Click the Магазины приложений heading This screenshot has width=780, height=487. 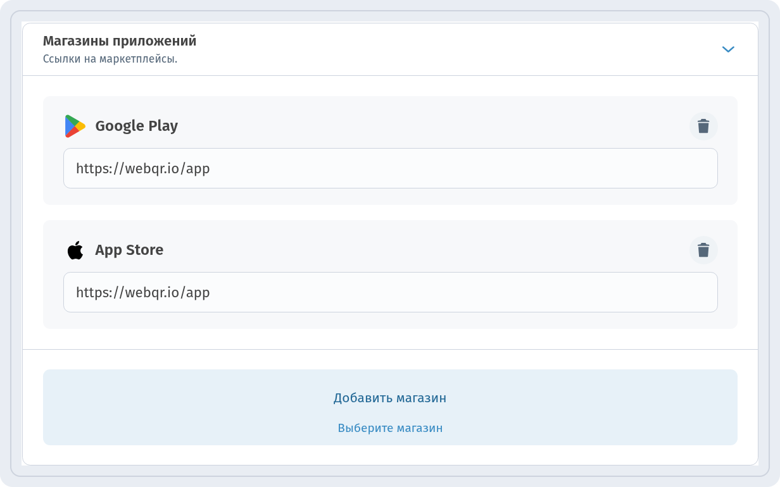point(120,41)
